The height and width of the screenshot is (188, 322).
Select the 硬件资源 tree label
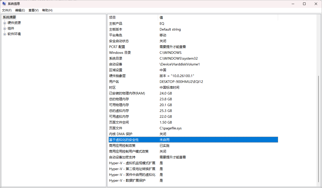click(x=14, y=23)
